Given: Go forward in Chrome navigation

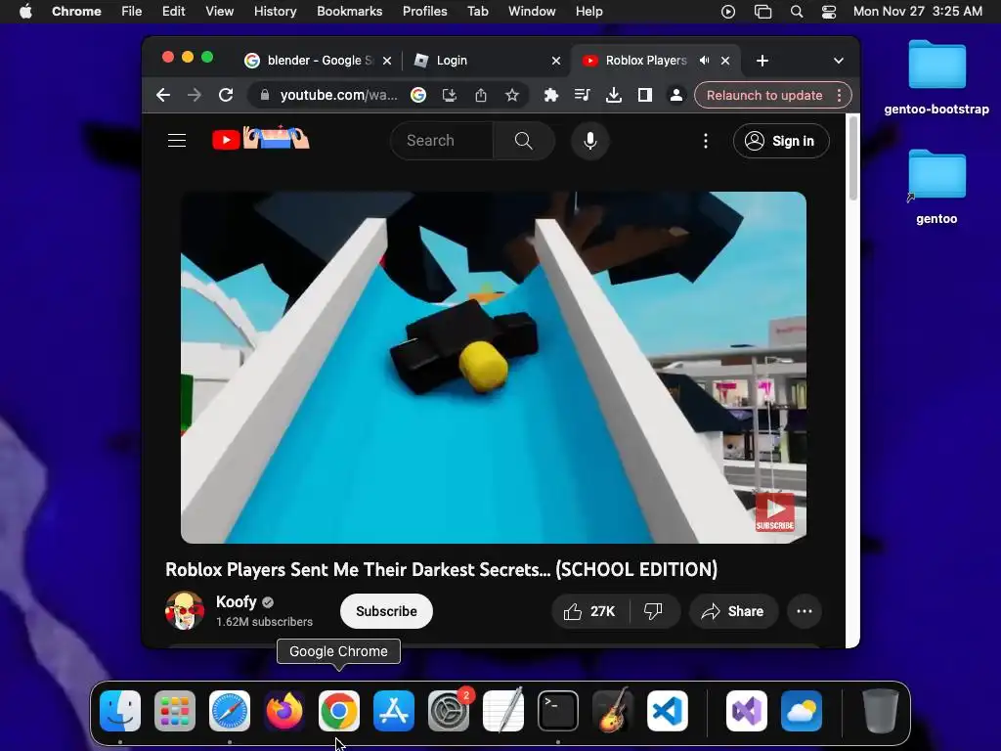Looking at the screenshot, I should (195, 95).
